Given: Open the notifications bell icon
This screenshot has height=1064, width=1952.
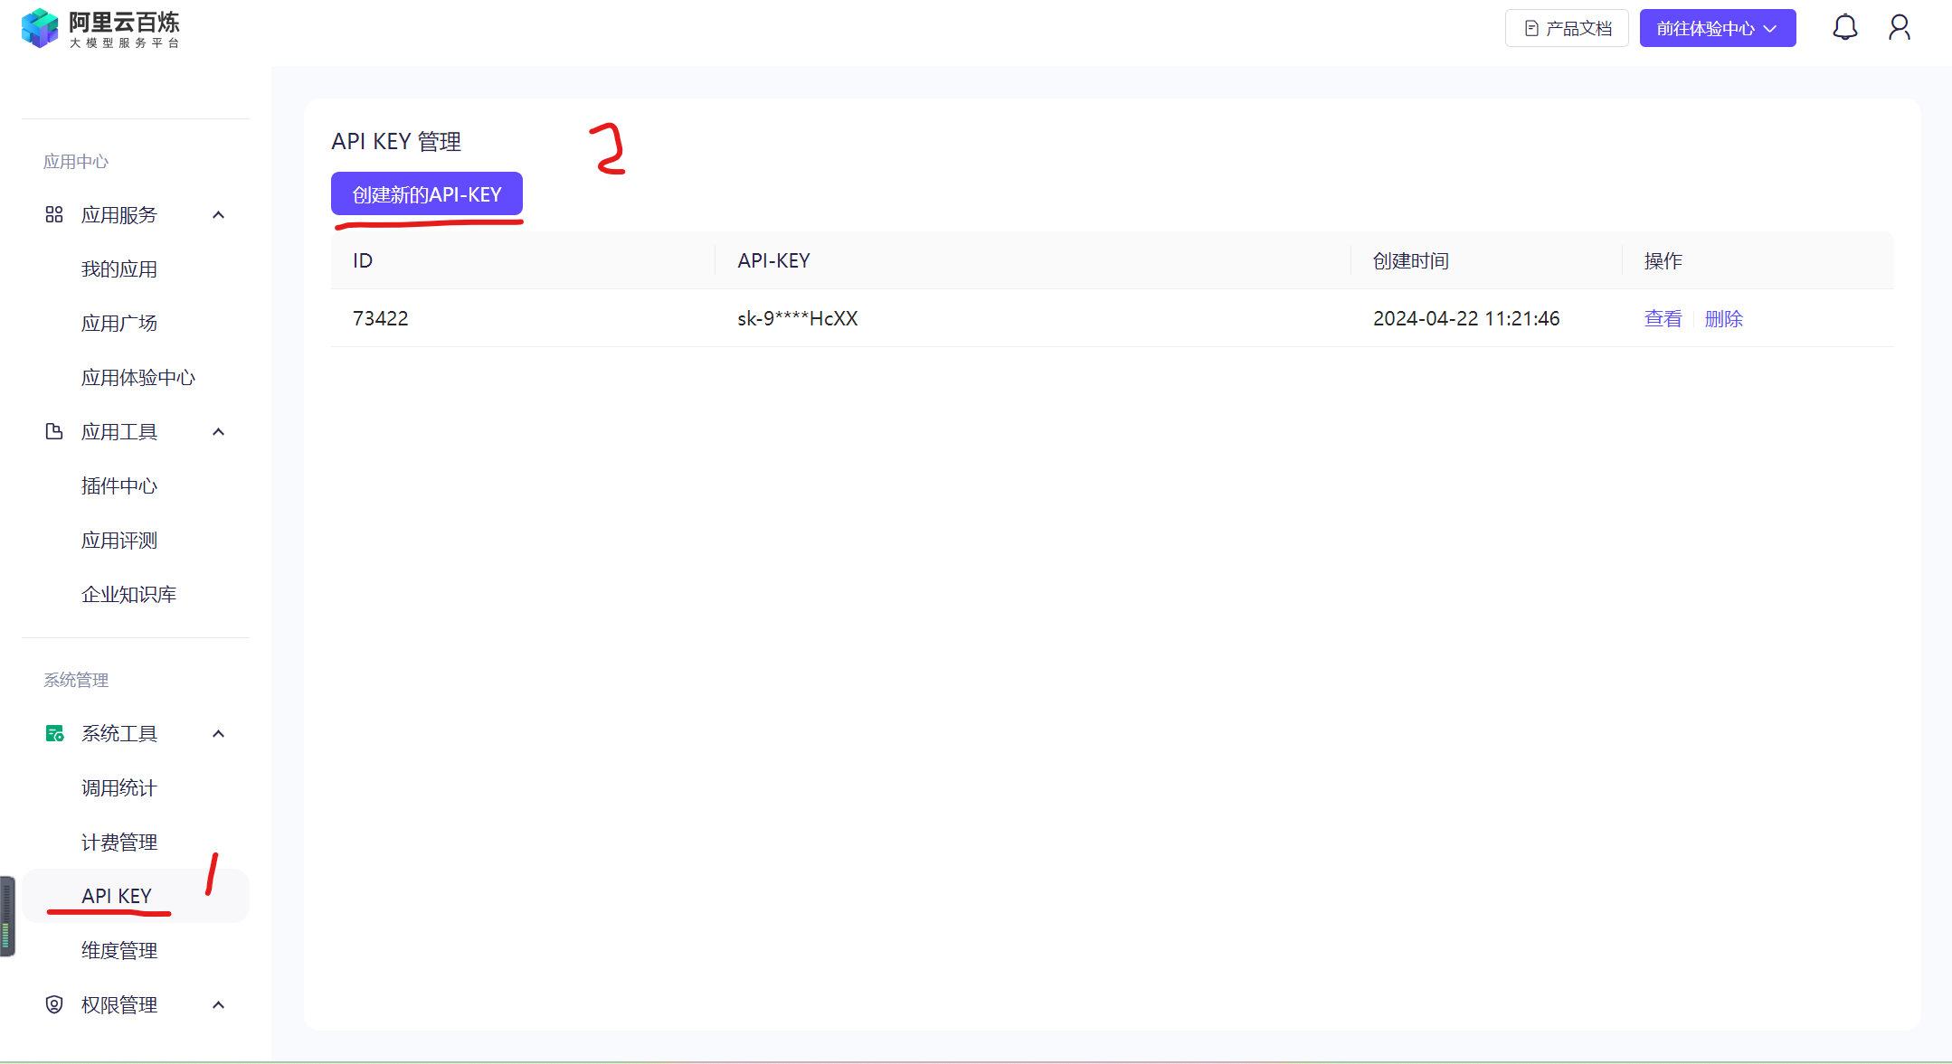Looking at the screenshot, I should click(1844, 28).
